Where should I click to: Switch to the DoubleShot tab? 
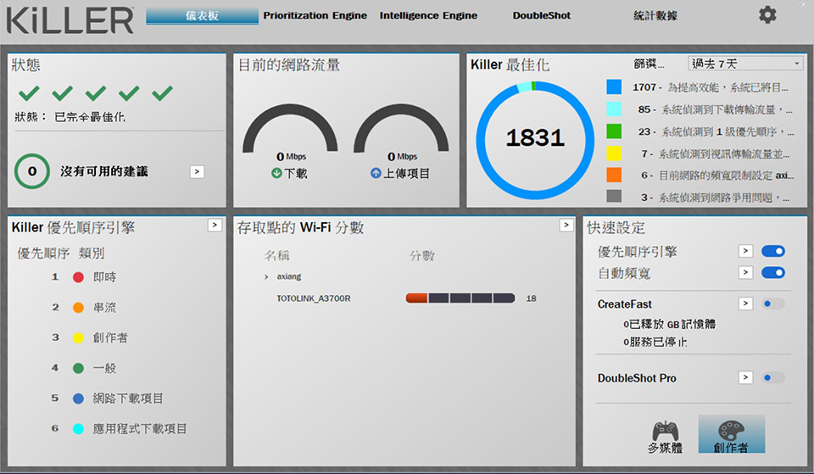click(x=542, y=15)
